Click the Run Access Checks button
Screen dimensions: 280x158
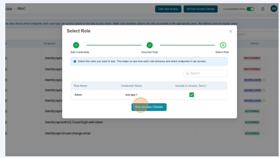click(x=149, y=107)
